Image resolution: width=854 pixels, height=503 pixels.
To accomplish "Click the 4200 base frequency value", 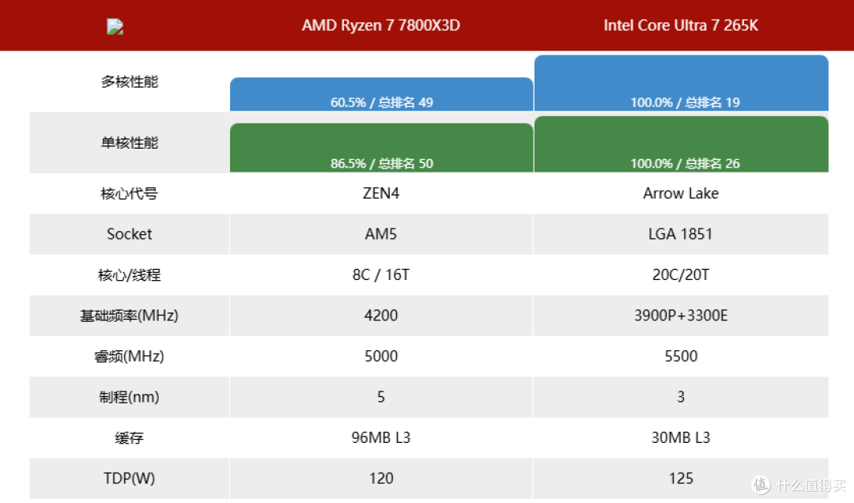I will tap(381, 316).
